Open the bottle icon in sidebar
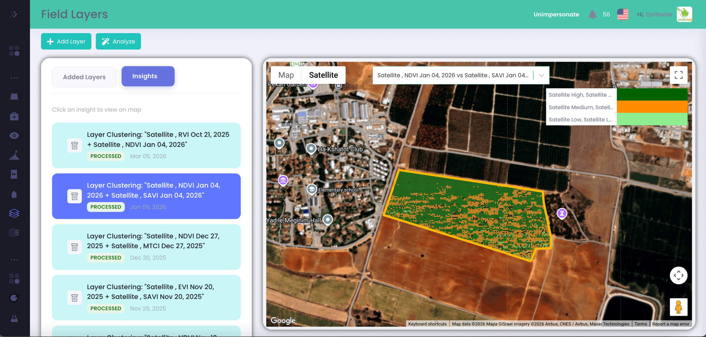The width and height of the screenshot is (706, 337). pos(14,194)
